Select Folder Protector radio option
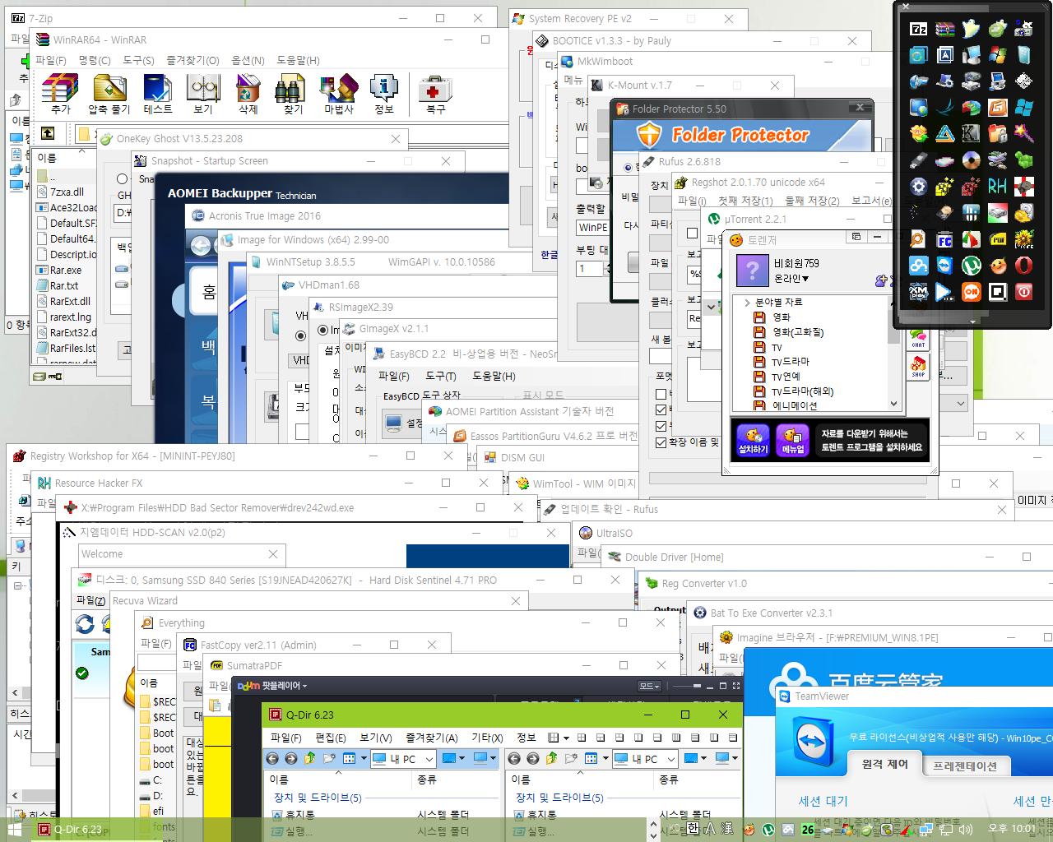Screen dimensions: 1053x842 point(629,167)
